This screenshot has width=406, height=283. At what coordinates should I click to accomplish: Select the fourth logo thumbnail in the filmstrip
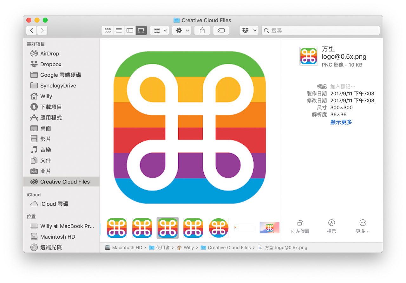tap(193, 228)
